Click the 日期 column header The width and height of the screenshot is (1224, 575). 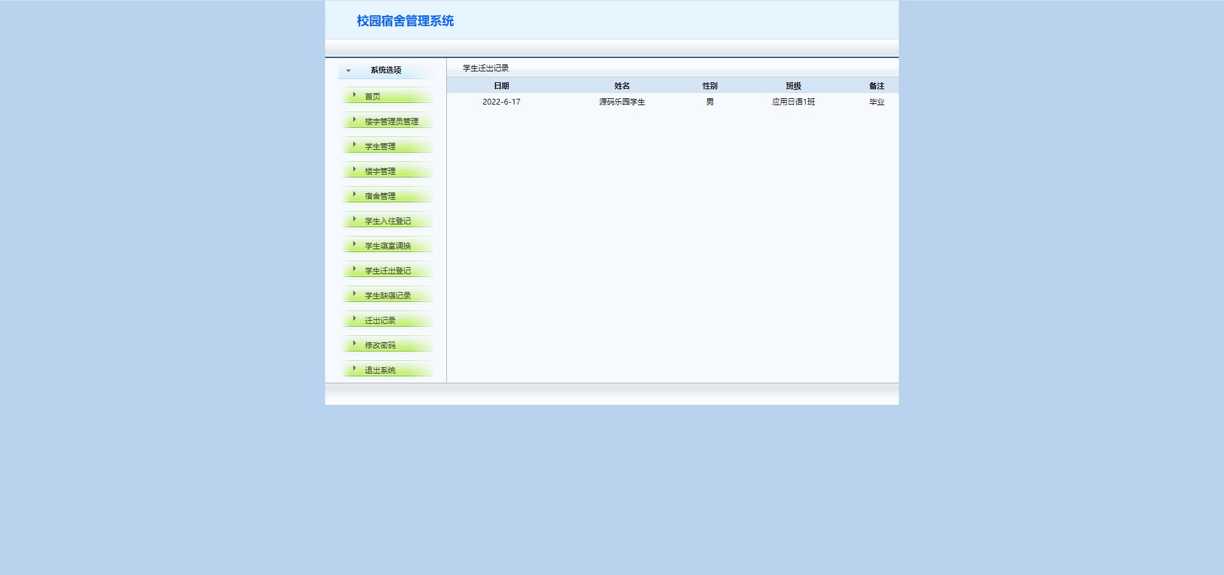tap(502, 86)
